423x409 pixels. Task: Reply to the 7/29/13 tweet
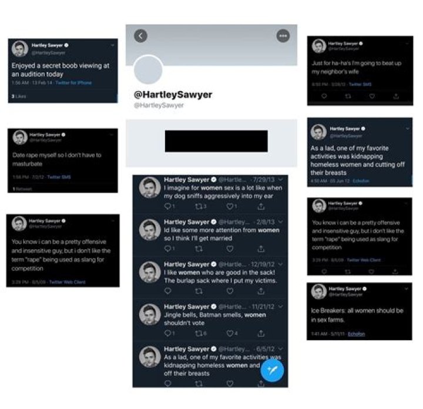(168, 206)
